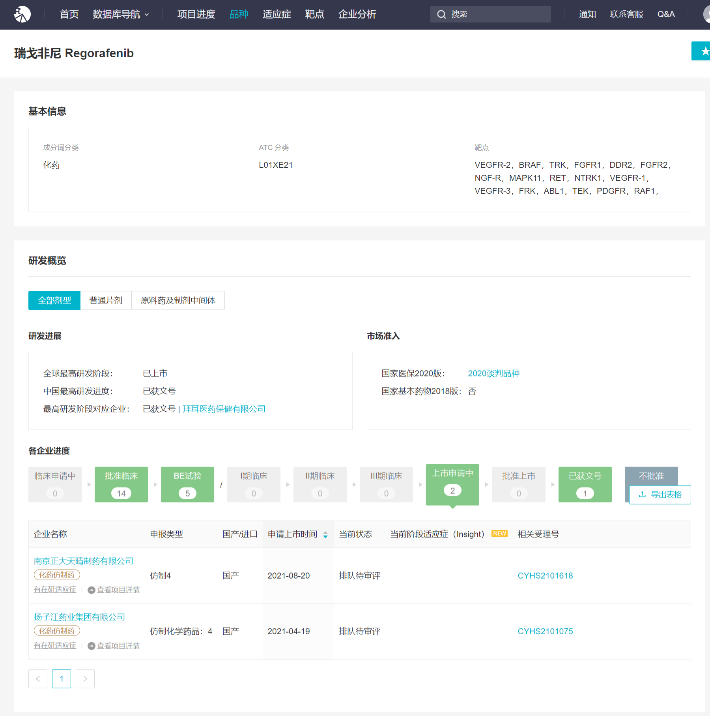Open 项目进度 navigation item
Image resolution: width=710 pixels, height=716 pixels.
coord(196,15)
